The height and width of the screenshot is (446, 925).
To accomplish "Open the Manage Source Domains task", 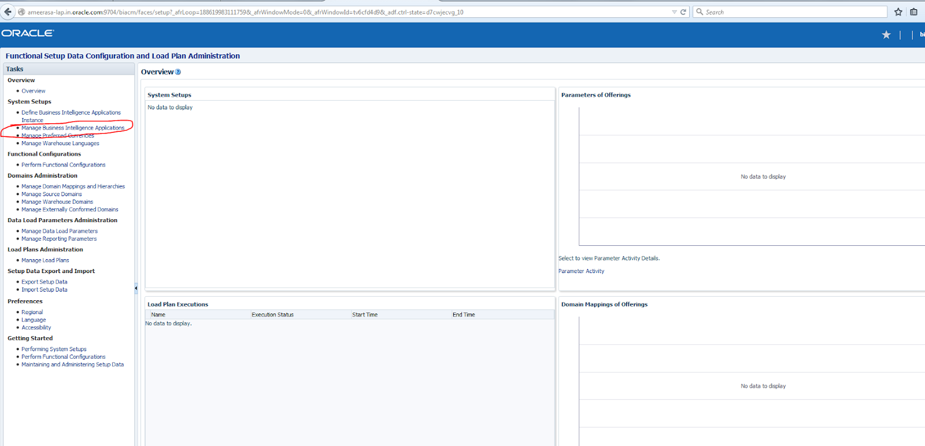I will click(x=51, y=194).
